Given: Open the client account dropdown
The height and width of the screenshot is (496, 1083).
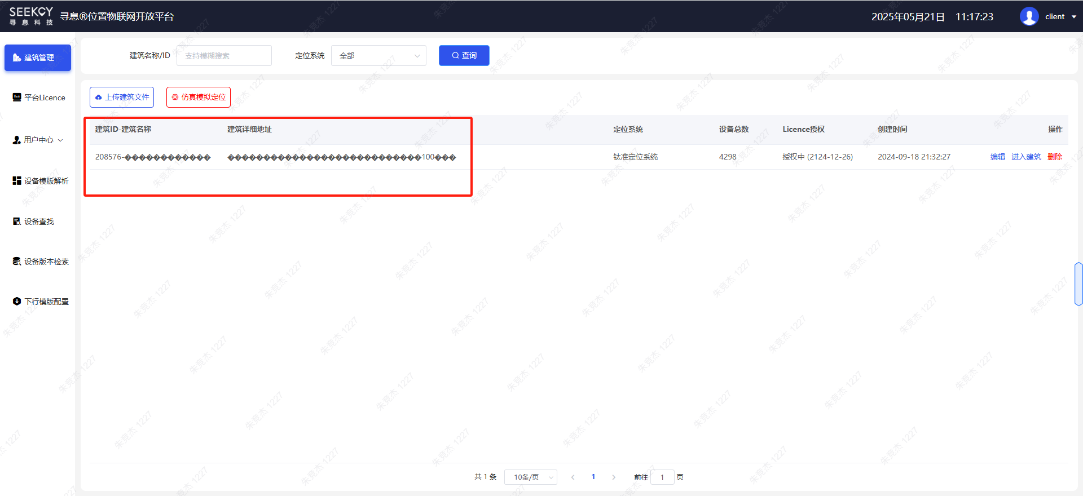Looking at the screenshot, I should point(1061,16).
